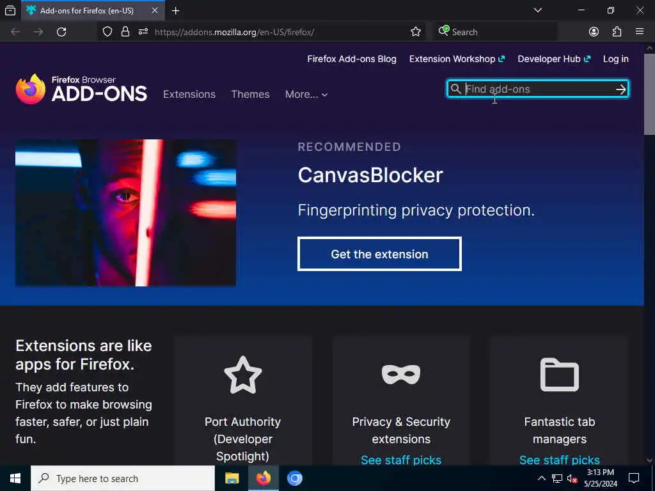This screenshot has height=491, width=655.
Task: Click the search engine magnifier icon
Action: [444, 31]
